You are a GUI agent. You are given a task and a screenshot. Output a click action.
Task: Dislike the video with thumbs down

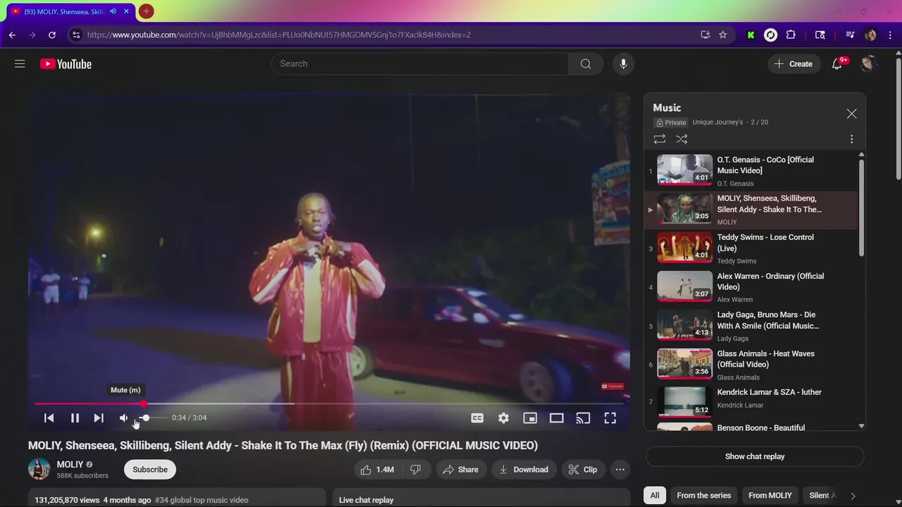(416, 470)
